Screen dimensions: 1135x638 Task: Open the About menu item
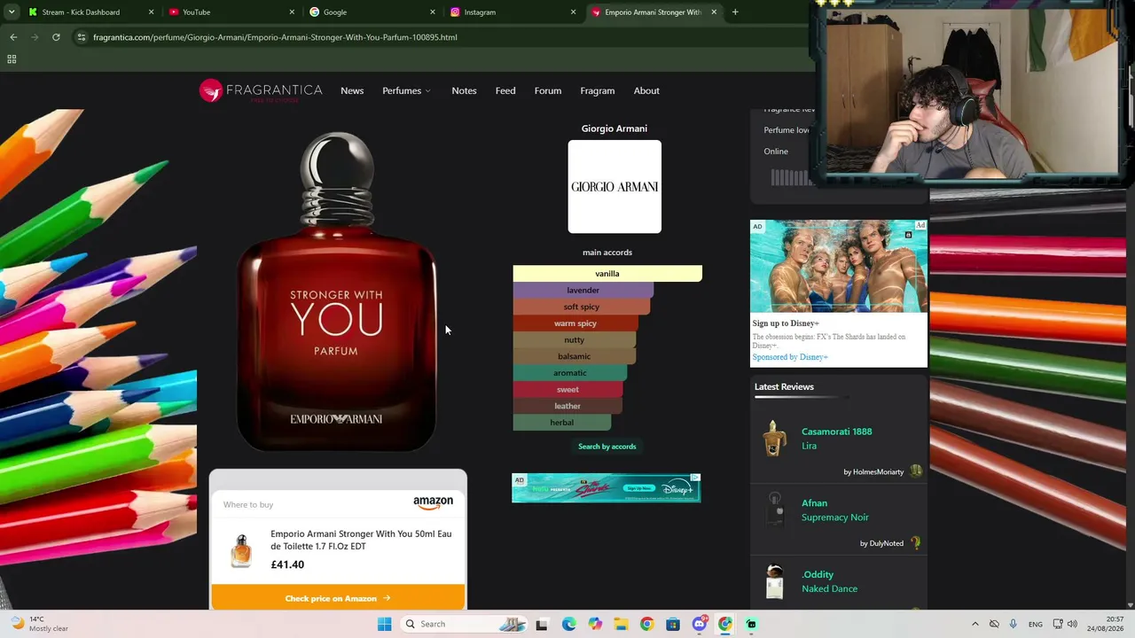pyautogui.click(x=646, y=90)
